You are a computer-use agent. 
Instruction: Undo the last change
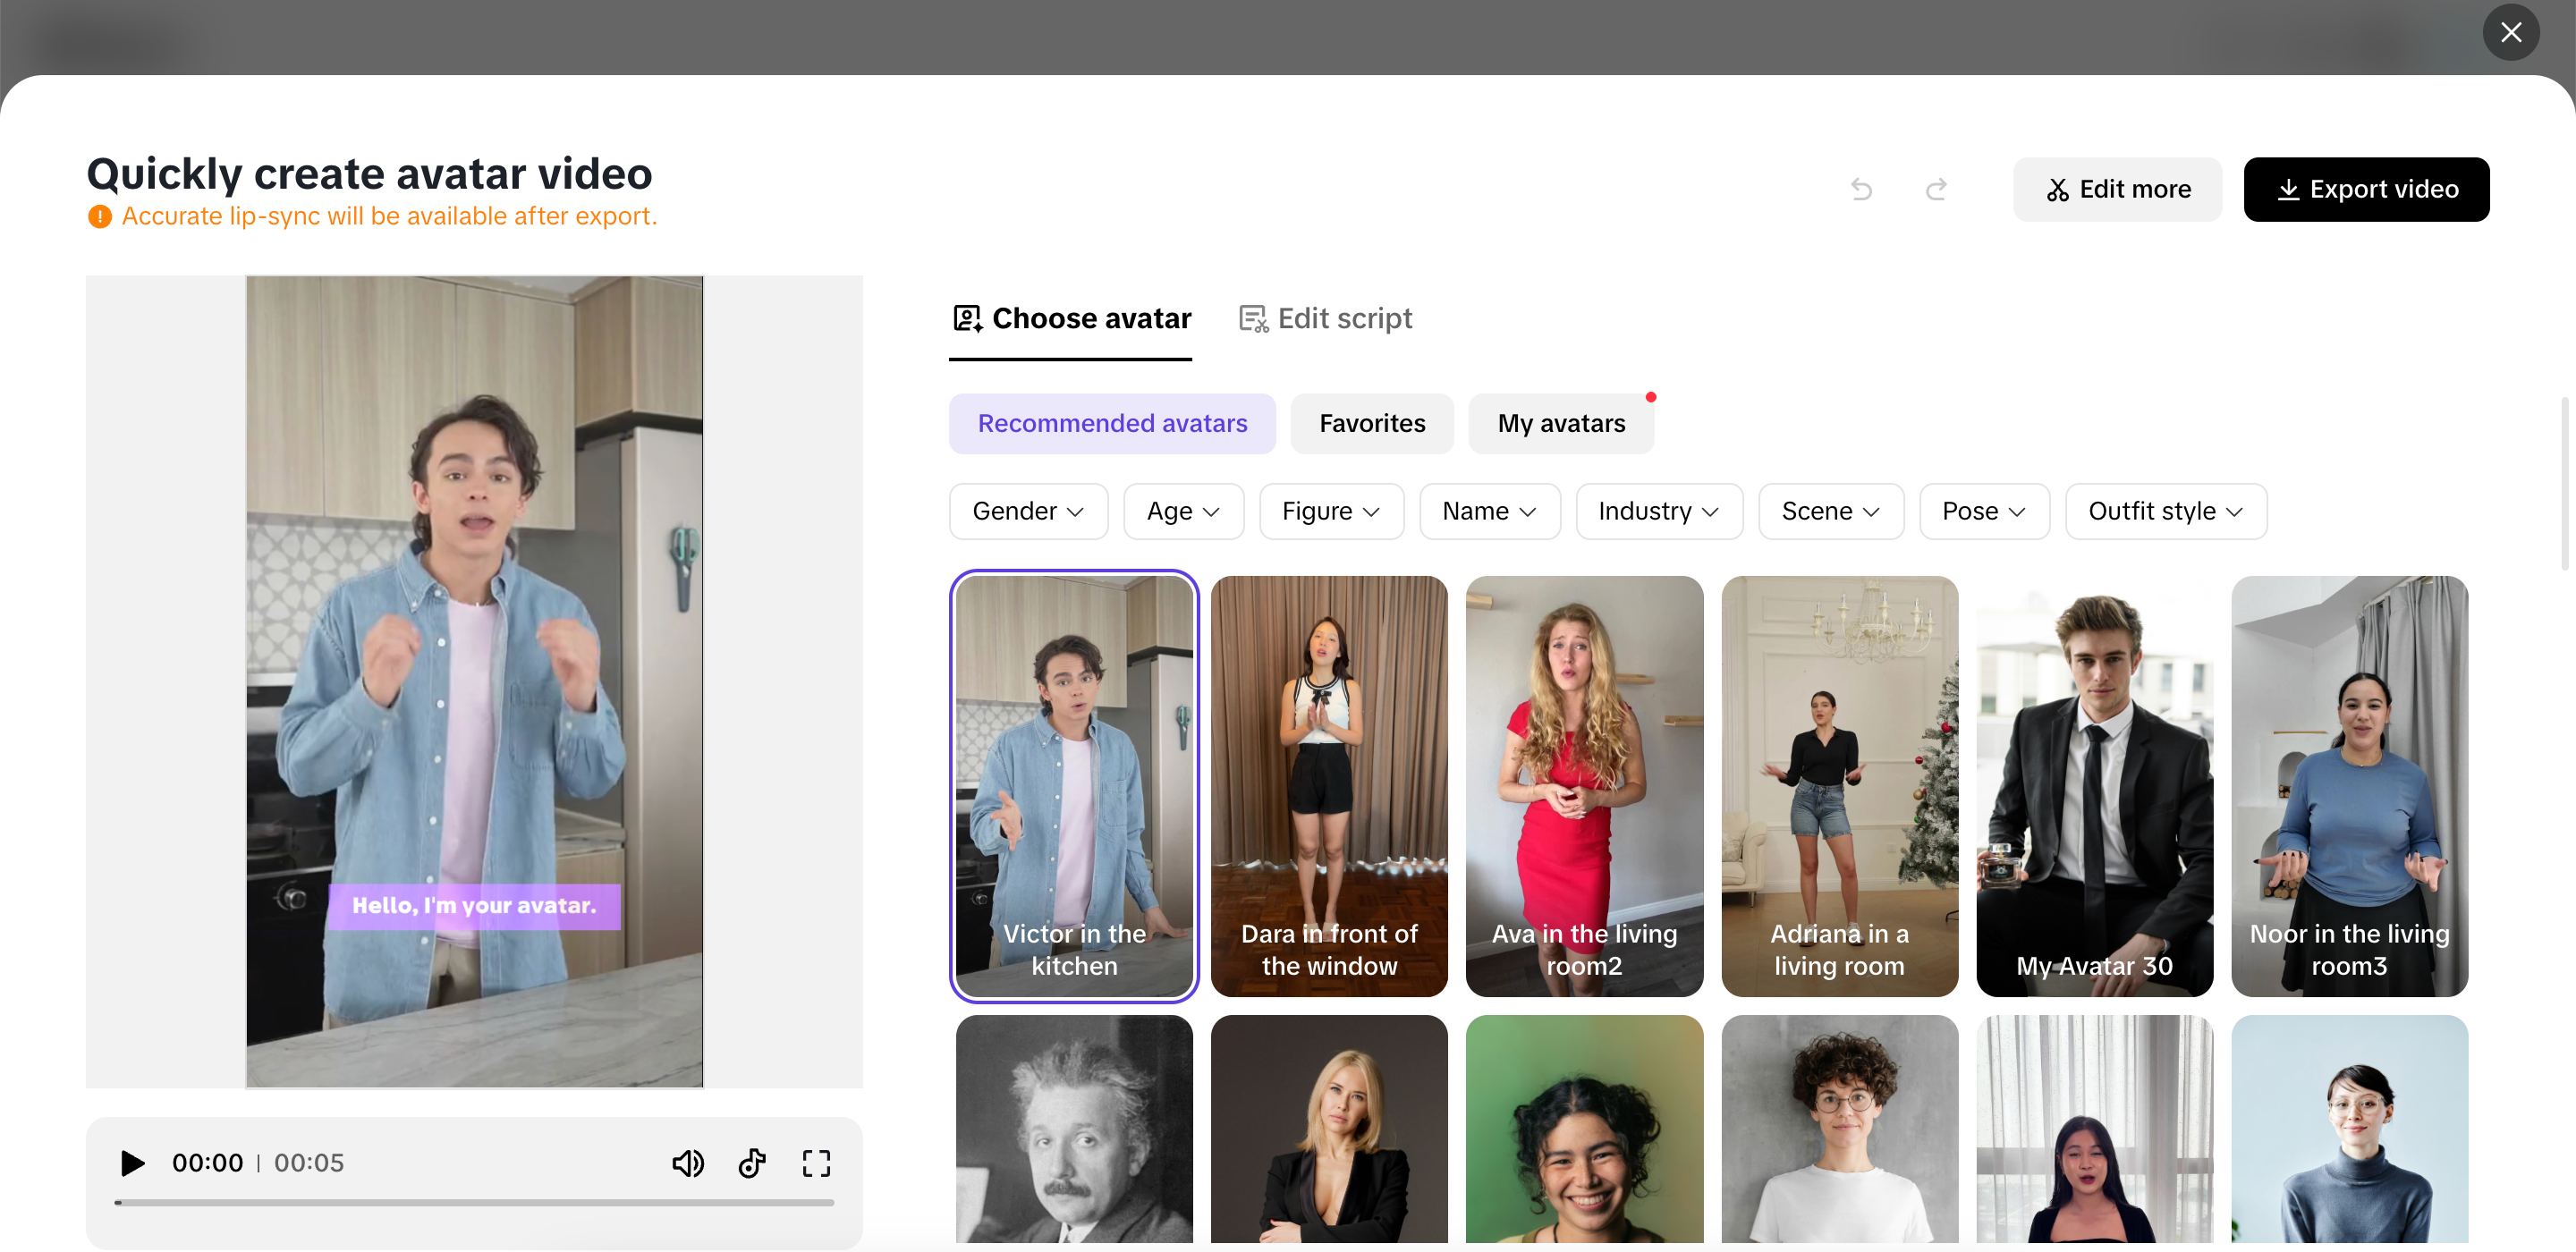(1861, 189)
